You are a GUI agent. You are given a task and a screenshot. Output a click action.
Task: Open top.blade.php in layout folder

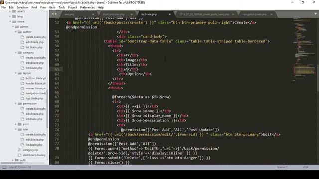34,98
